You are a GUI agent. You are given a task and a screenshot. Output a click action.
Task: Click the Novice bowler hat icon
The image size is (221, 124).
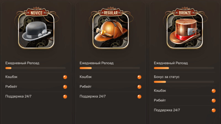click(x=36, y=31)
